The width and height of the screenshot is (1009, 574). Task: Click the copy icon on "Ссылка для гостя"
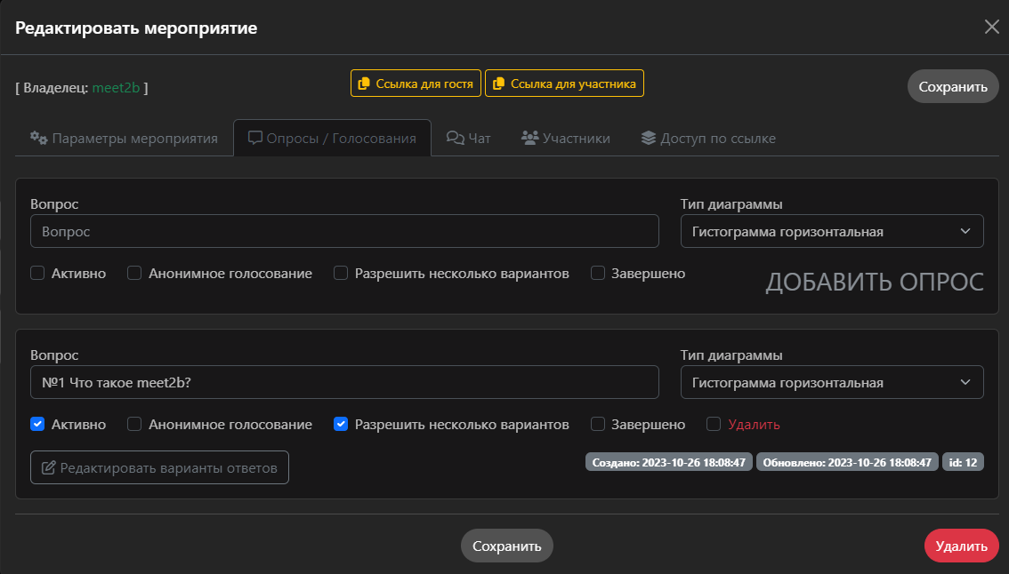click(364, 83)
